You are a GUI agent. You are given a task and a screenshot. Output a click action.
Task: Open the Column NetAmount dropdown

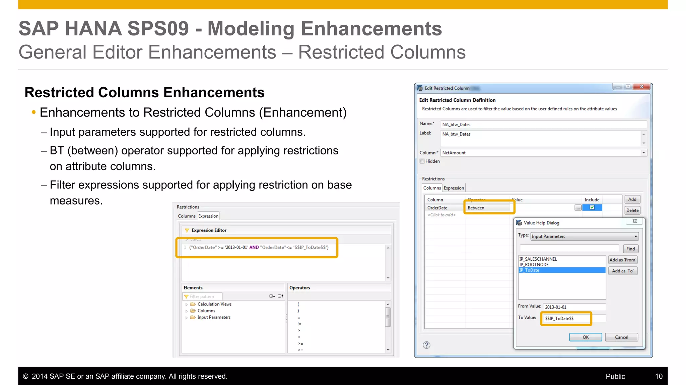pyautogui.click(x=643, y=153)
